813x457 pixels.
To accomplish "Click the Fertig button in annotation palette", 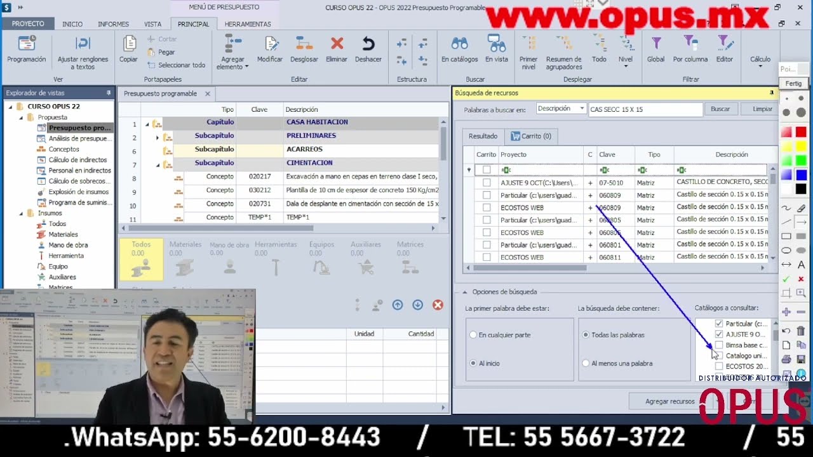I will tap(793, 83).
